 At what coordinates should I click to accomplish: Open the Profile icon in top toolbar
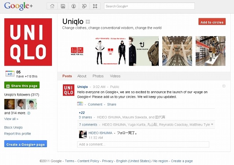pyautogui.click(x=73, y=6)
